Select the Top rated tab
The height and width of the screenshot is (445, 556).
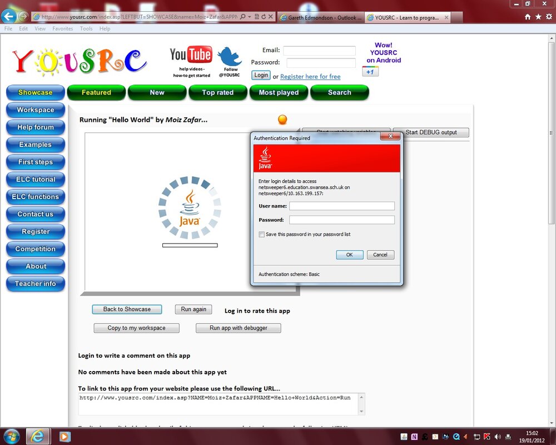coord(218,92)
